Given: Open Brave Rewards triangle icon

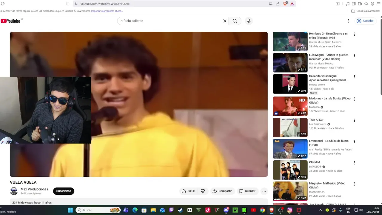Looking at the screenshot, I should (292, 4).
